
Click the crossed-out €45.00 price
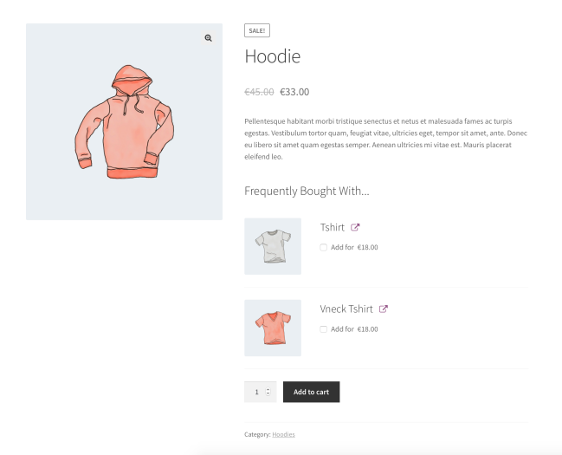coord(259,92)
